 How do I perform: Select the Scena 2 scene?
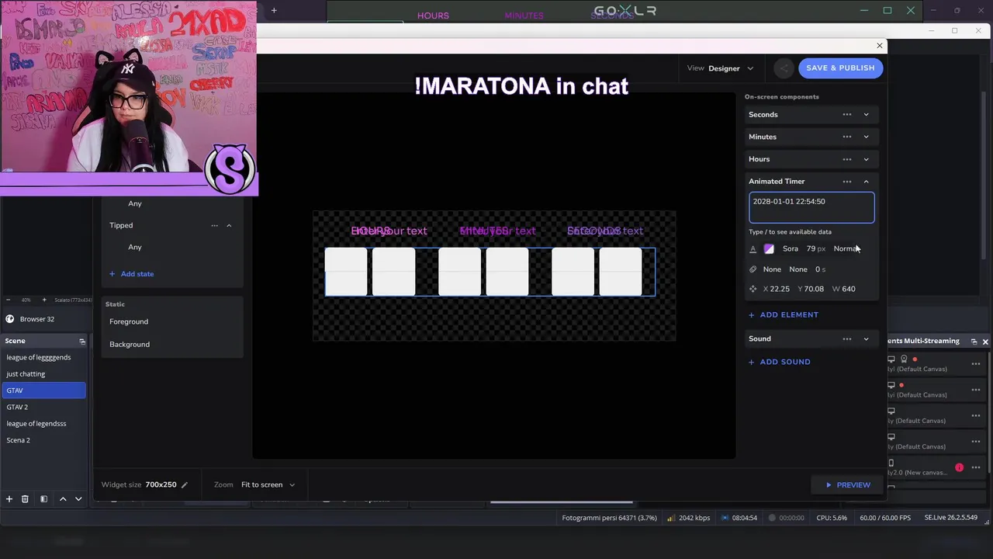44,440
